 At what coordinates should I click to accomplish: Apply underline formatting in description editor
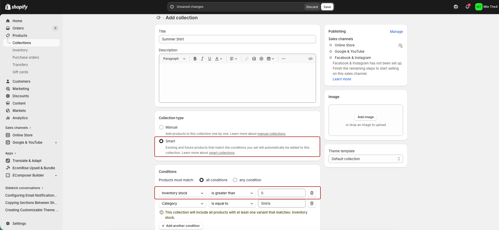[209, 59]
